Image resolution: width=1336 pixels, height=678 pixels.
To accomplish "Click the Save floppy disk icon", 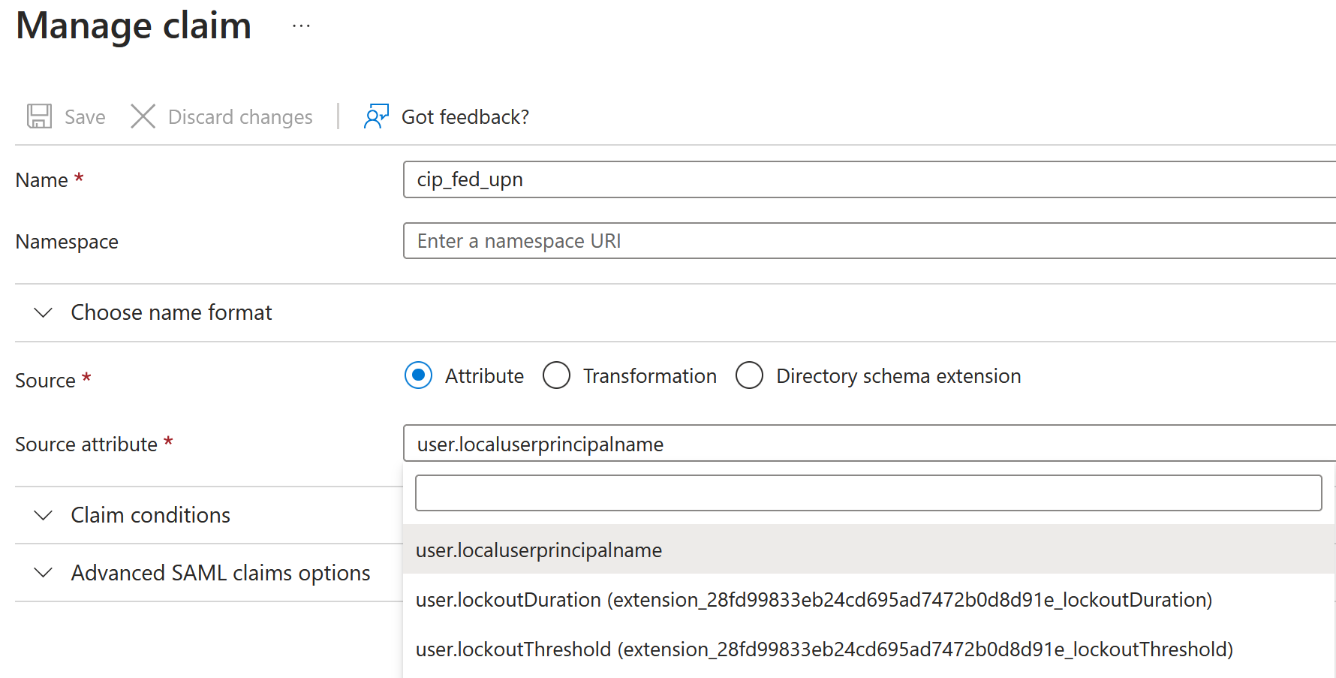I will [x=40, y=116].
